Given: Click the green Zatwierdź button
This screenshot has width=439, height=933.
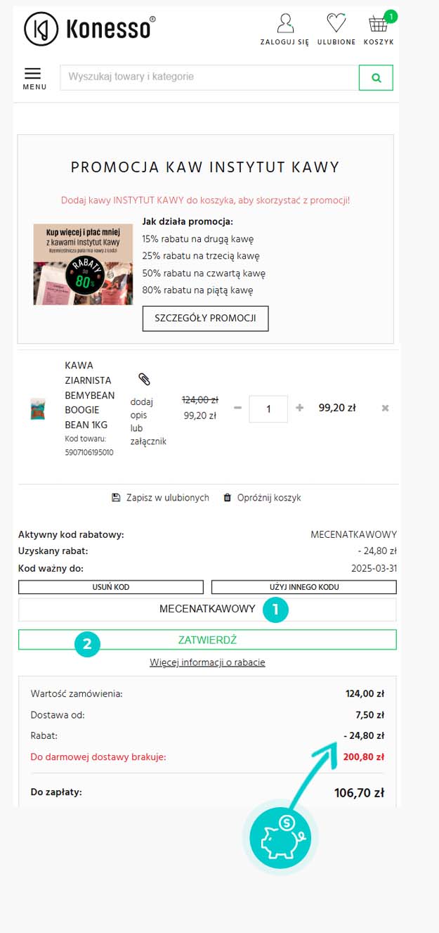Looking at the screenshot, I should point(207,640).
